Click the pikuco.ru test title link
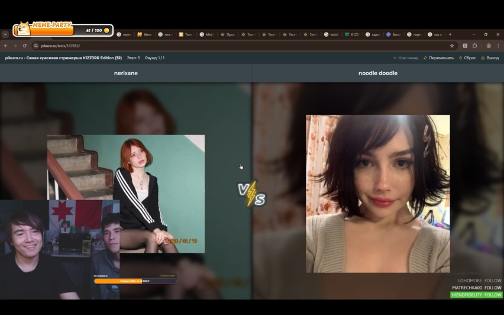Image resolution: width=504 pixels, height=315 pixels. point(63,58)
